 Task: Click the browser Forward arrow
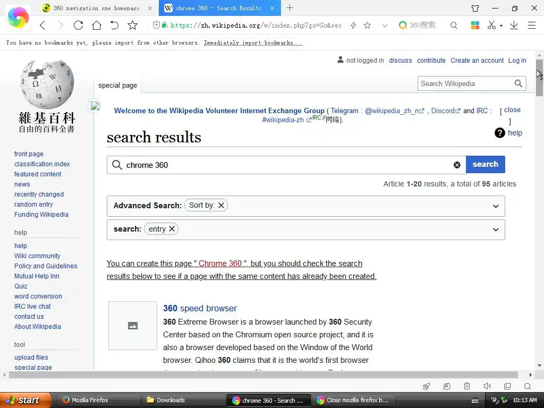tap(61, 25)
